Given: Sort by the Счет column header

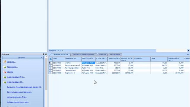Looking at the screenshot, I should (59, 59).
